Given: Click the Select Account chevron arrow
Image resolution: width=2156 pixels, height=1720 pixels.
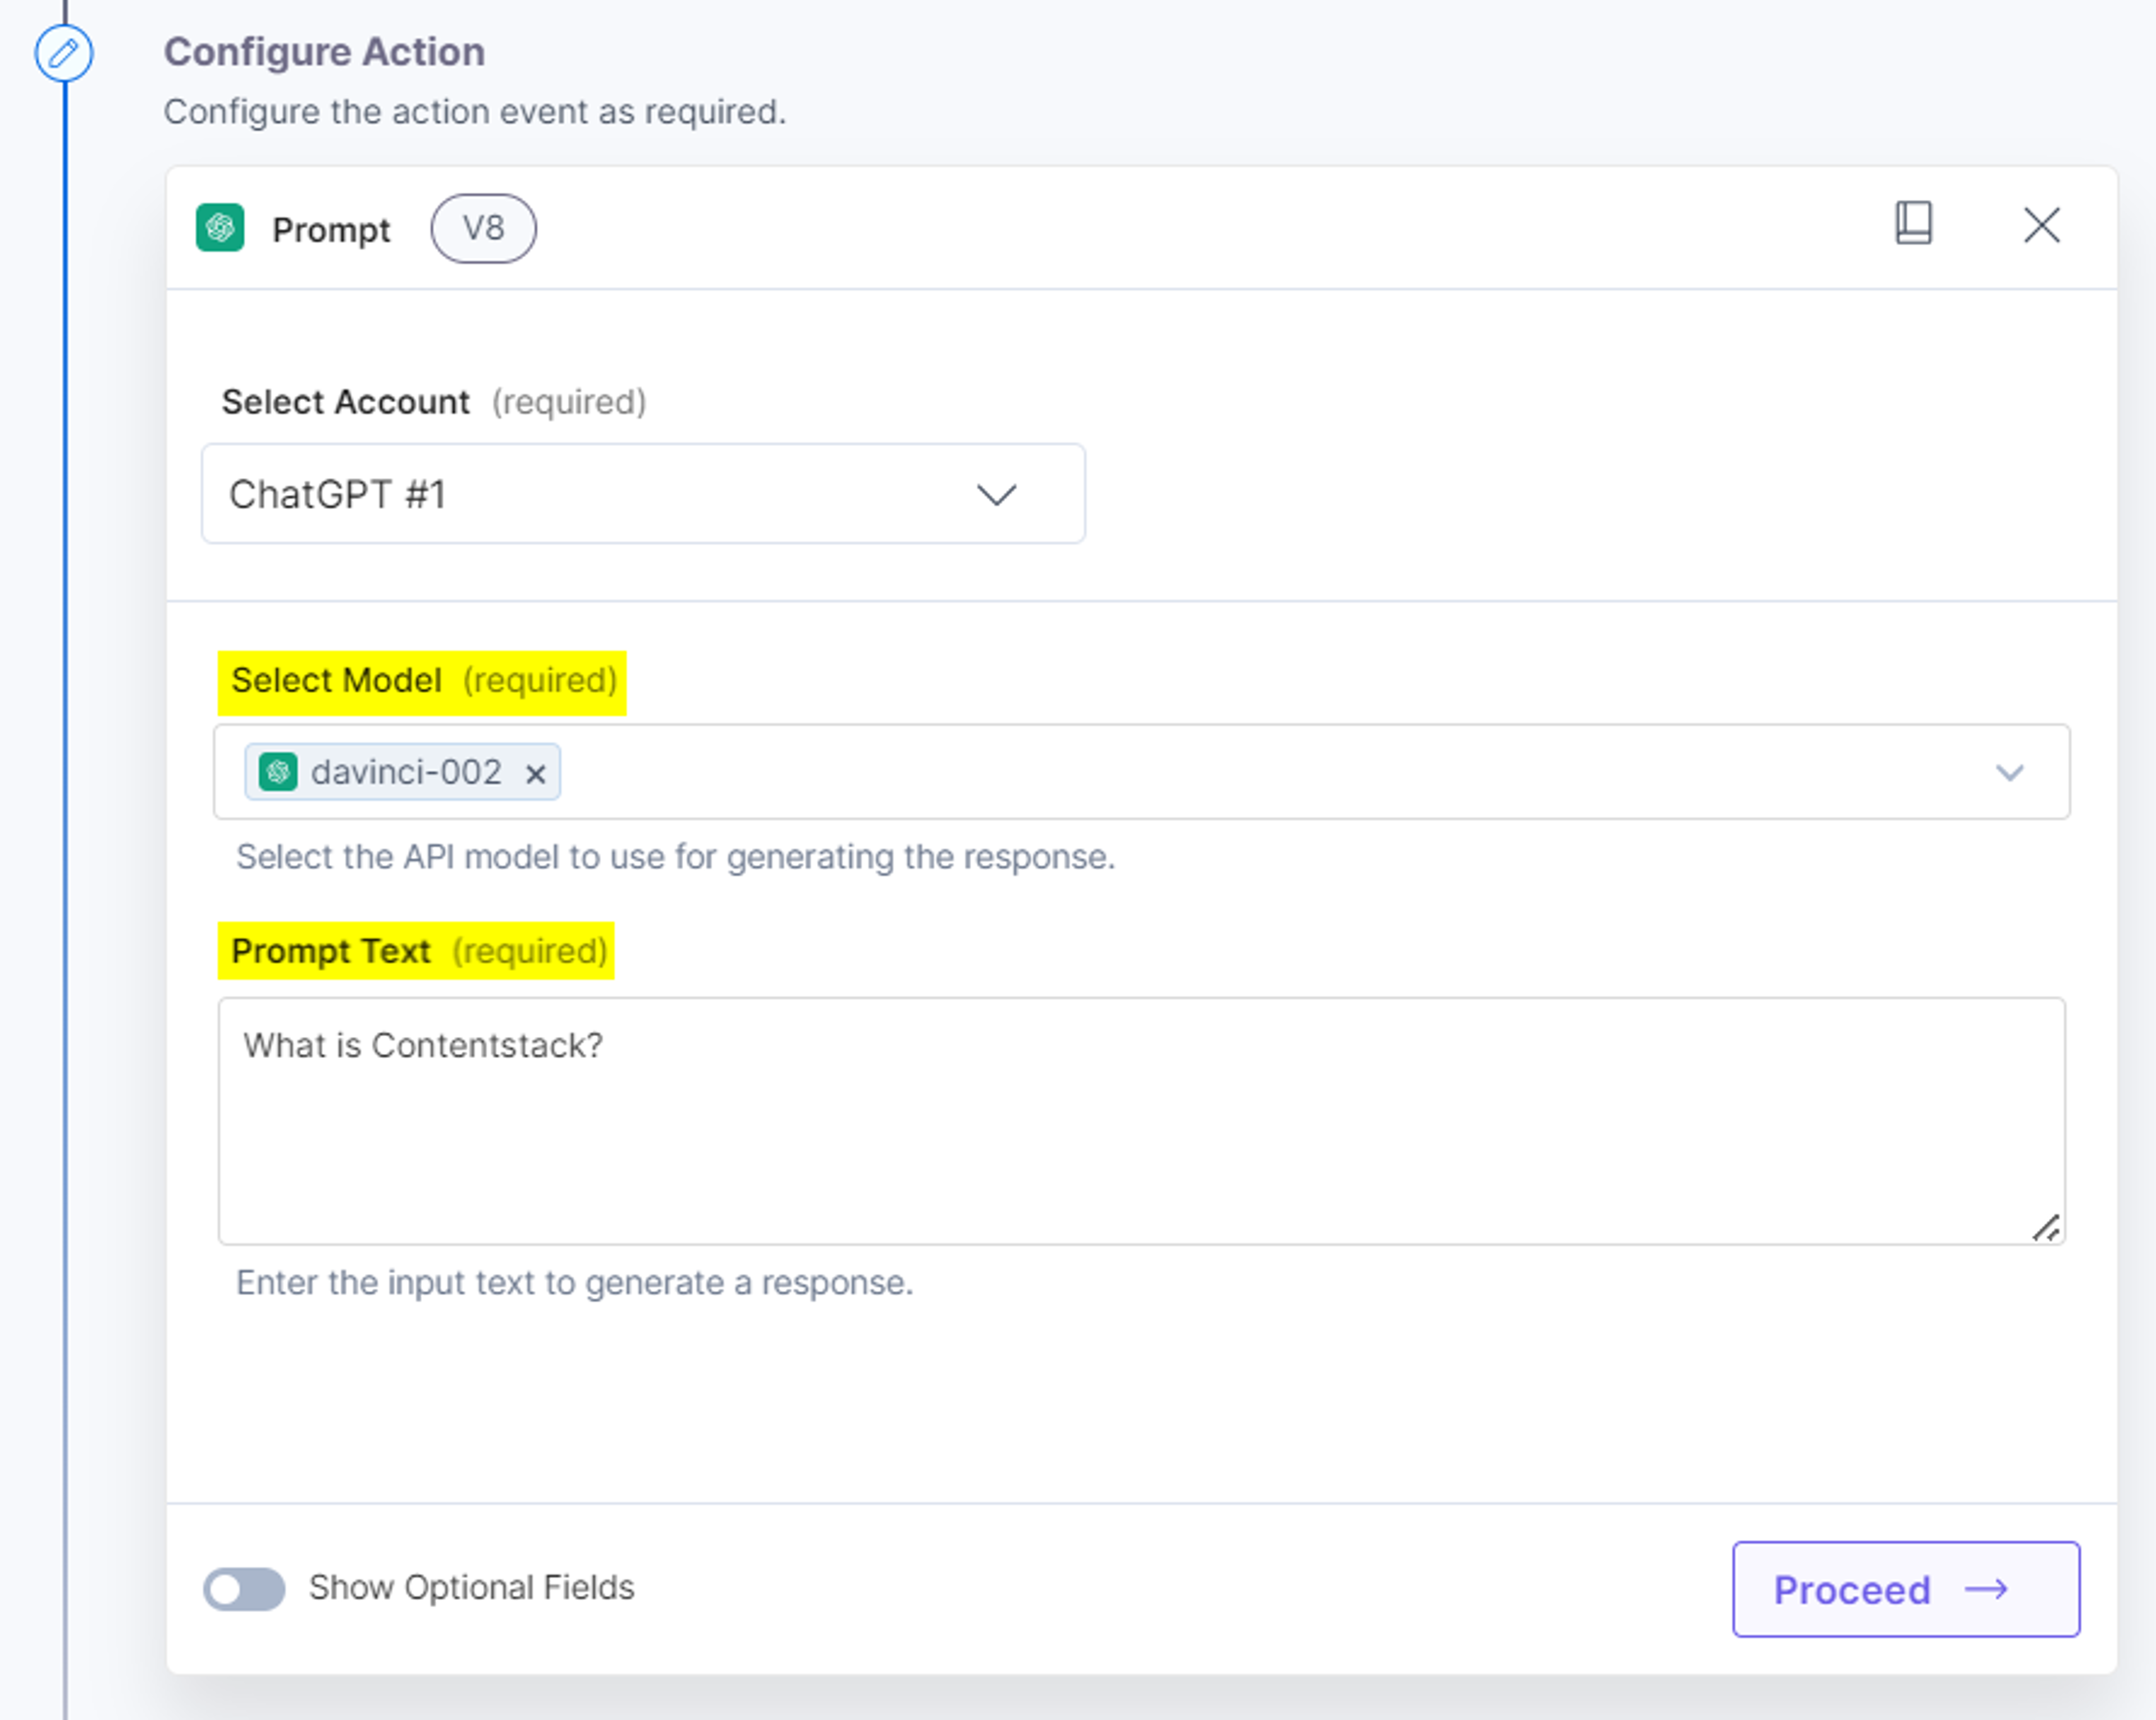Looking at the screenshot, I should 996,495.
